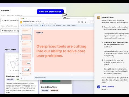129x97 pixels.
Task: Click the insert image icon
Action: click(x=47, y=26)
